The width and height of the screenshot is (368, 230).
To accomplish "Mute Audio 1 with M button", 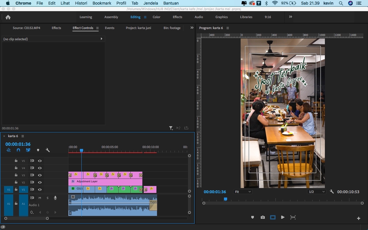I will coord(40,198).
